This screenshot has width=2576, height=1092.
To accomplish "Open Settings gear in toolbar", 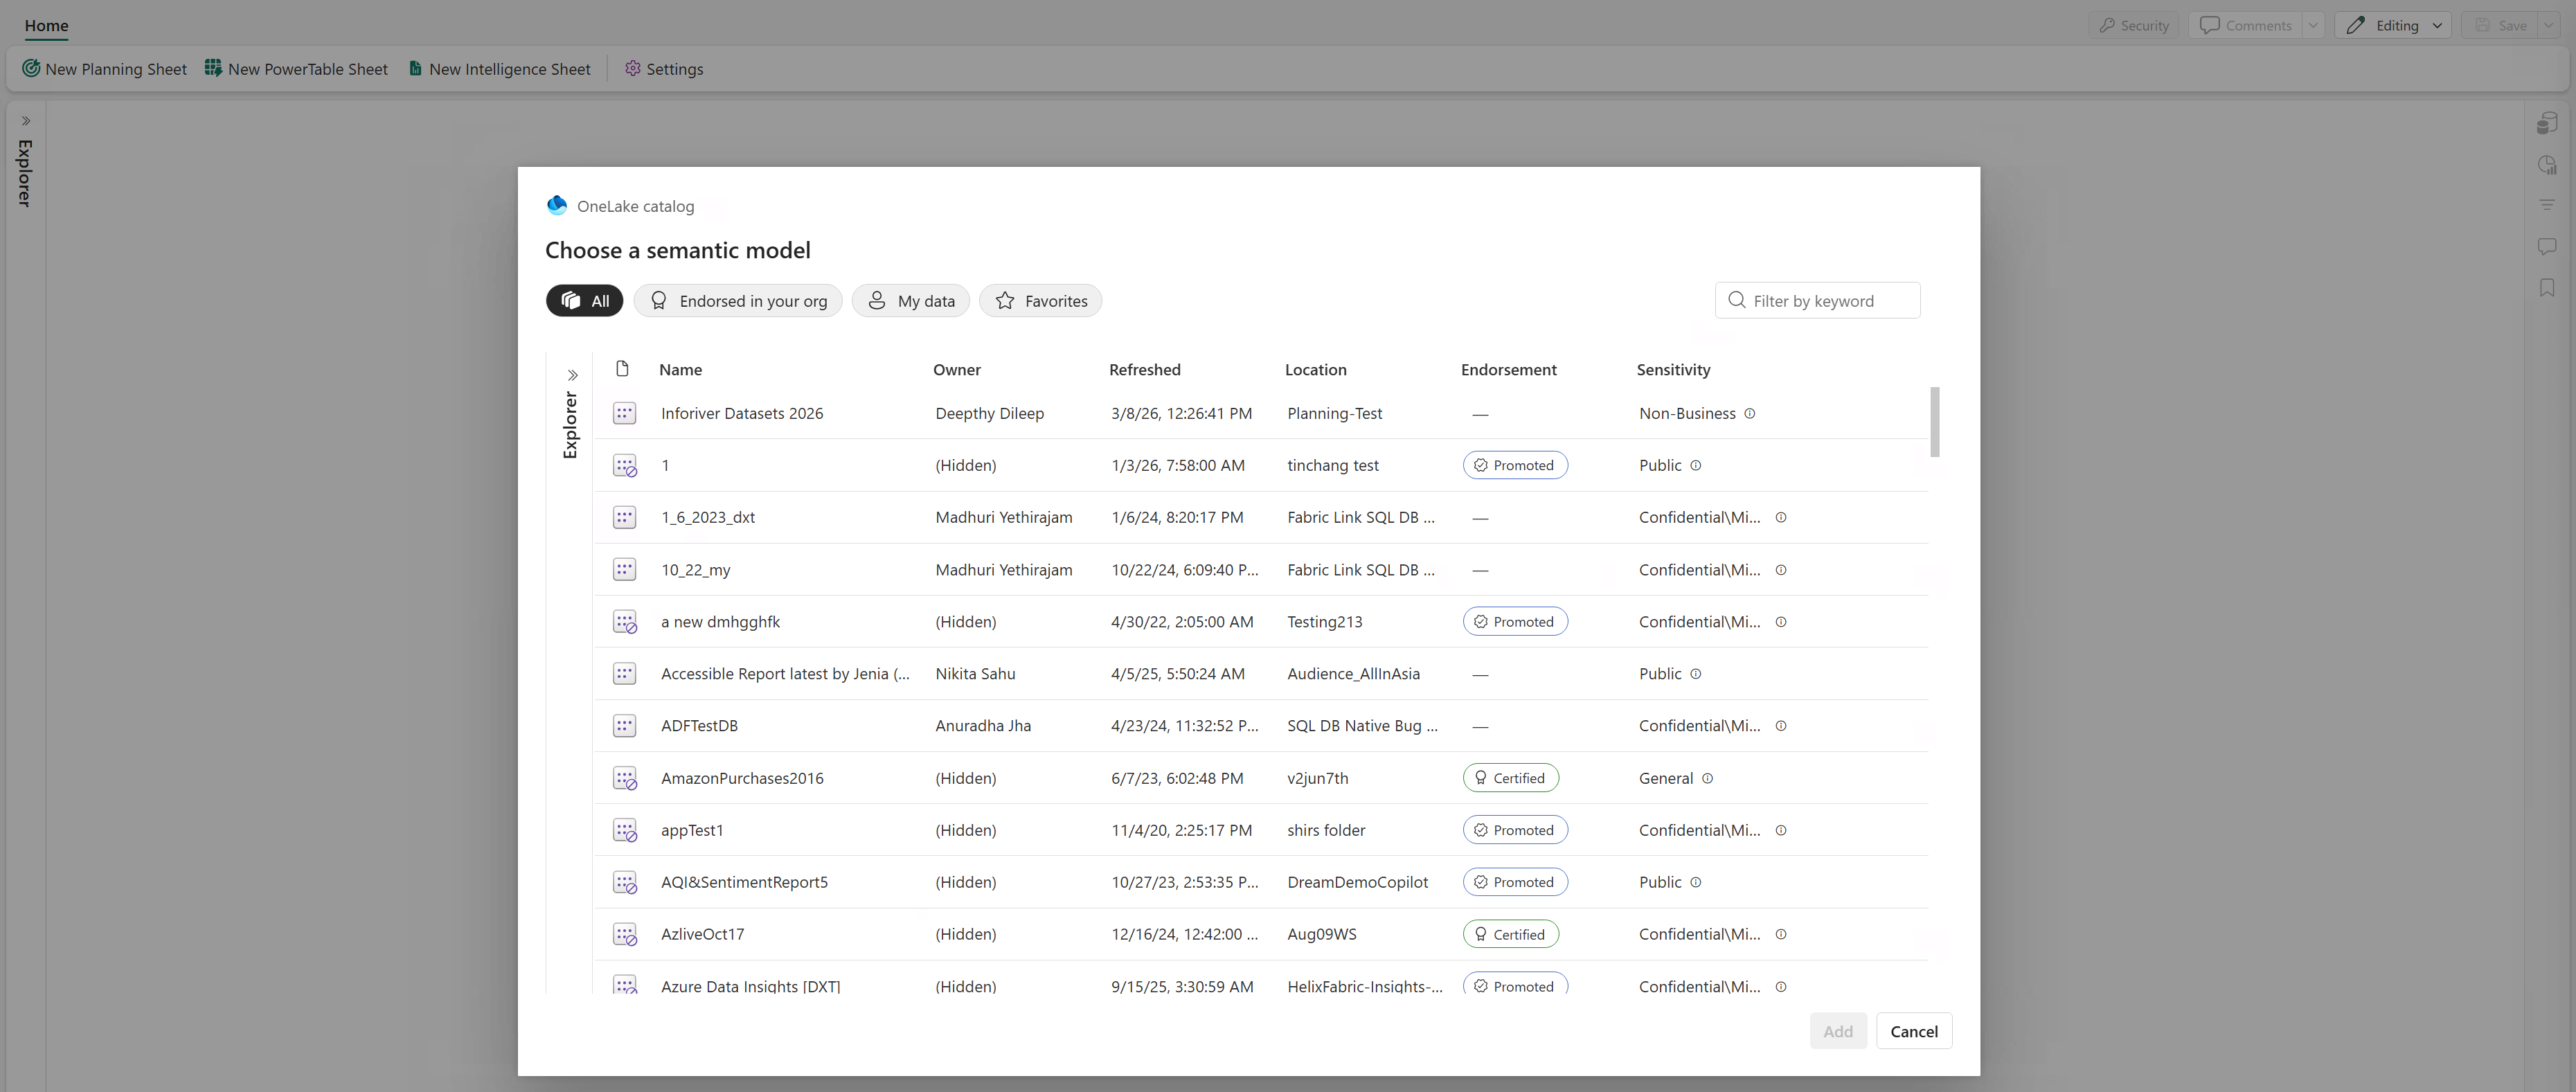I will click(x=633, y=68).
